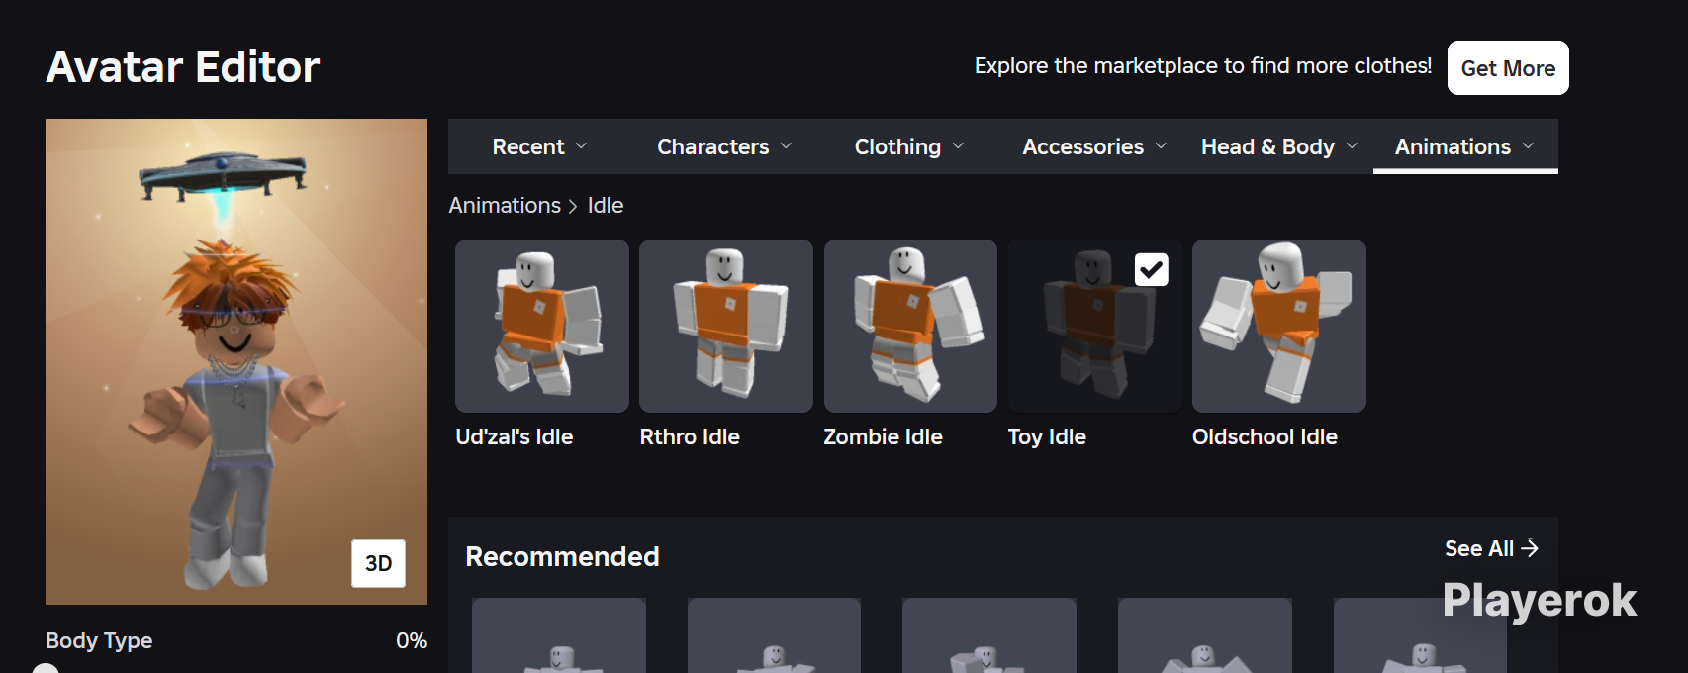Select the Ud'zal's Idle animation thumbnail
Screen dimensions: 1688x673
(542, 326)
